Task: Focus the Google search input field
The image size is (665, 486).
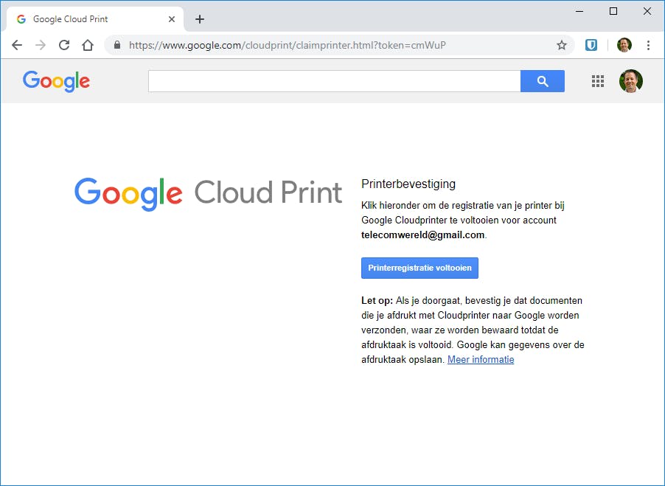Action: pos(335,81)
